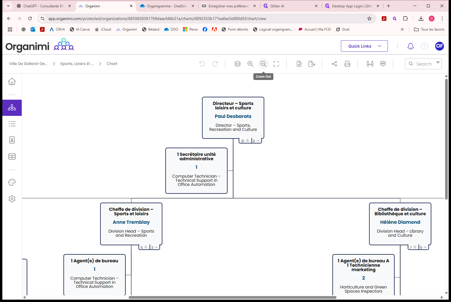This screenshot has height=302, width=451.
Task: Open the list view sidebar icon
Action: [12, 124]
